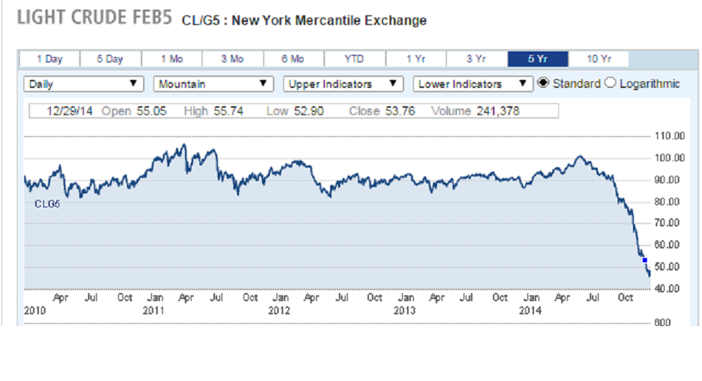Open the Daily frequency dropdown
Screen dimensions: 702x381
pos(83,84)
